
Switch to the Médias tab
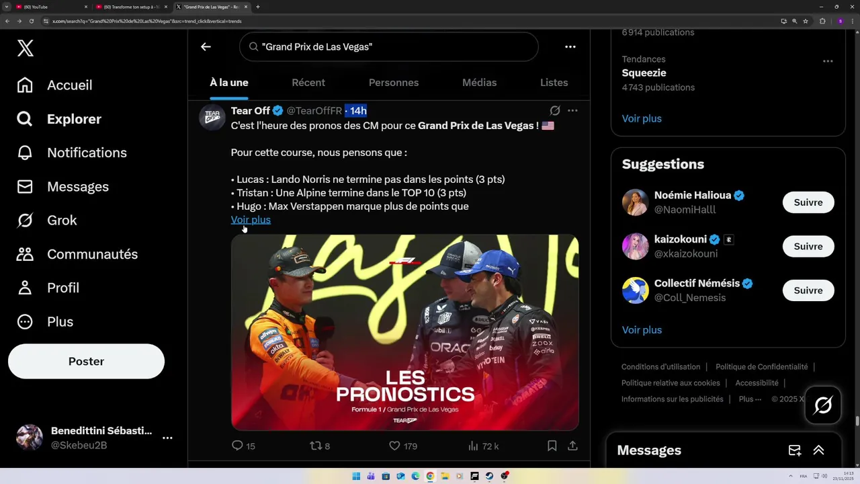coord(480,82)
